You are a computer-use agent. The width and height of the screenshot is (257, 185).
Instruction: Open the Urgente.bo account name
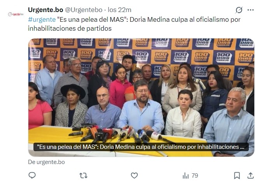point(45,10)
